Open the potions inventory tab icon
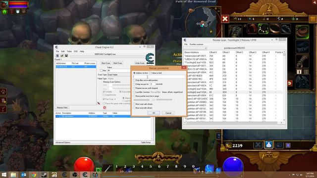The image size is (317, 178). [268, 145]
